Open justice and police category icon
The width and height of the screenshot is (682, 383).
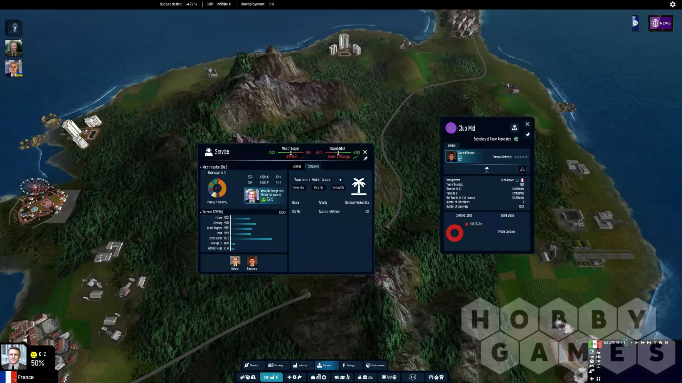pyautogui.click(x=294, y=377)
